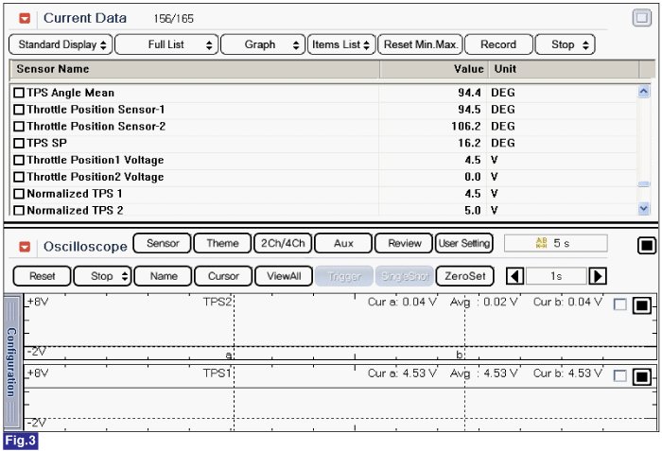Open the Standard Display dropdown
662x451 pixels.
(x=60, y=44)
